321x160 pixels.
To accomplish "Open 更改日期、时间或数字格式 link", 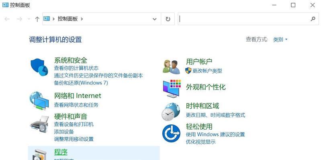I will pos(215,115).
